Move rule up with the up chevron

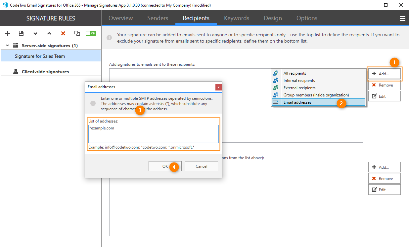49,33
